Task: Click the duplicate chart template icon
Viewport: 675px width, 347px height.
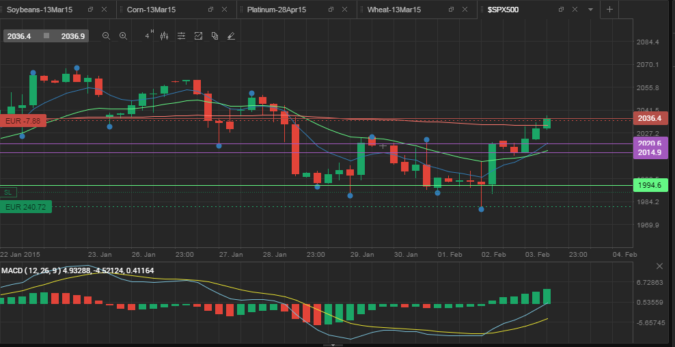Action: coord(215,36)
